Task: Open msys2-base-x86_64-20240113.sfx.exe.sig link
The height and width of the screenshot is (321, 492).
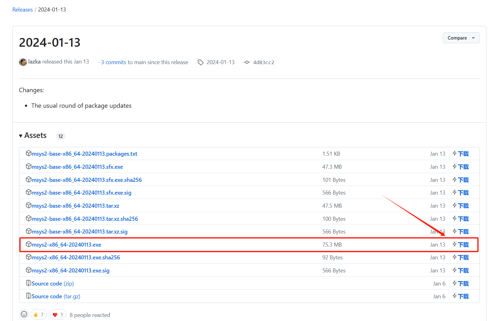Action: (82, 193)
